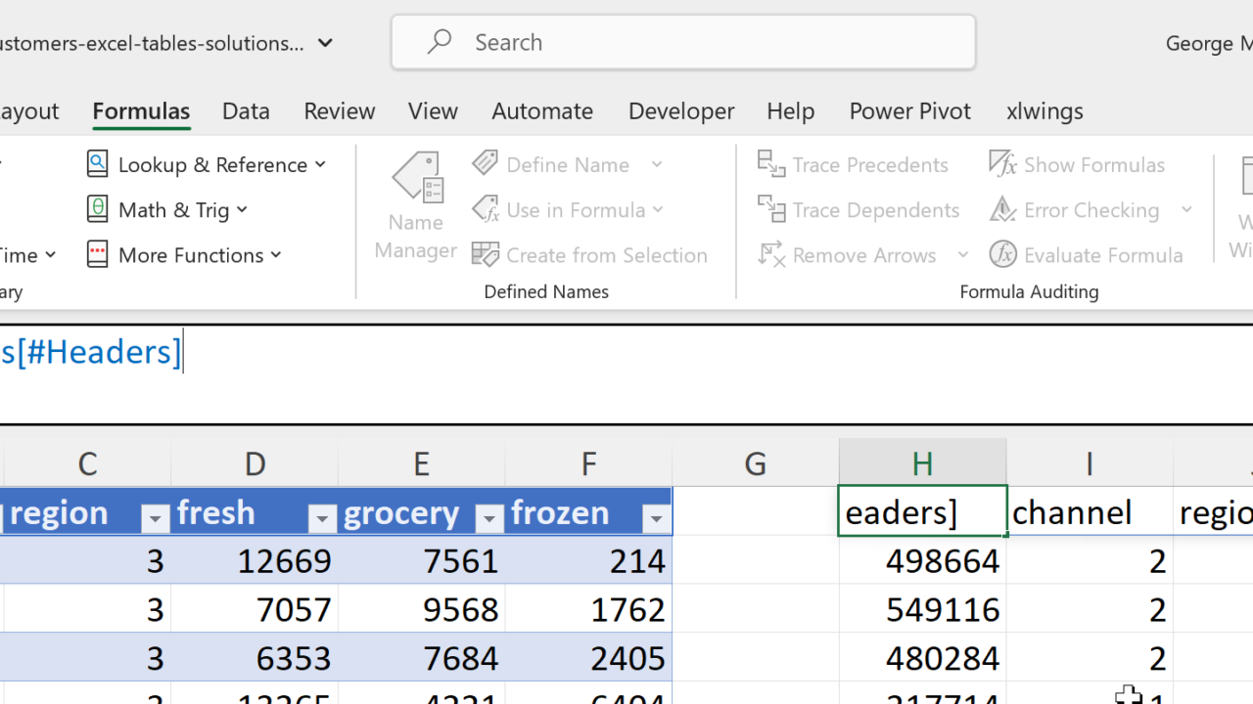Click the Remove Arrows icon
The width and height of the screenshot is (1253, 704).
[x=772, y=255]
